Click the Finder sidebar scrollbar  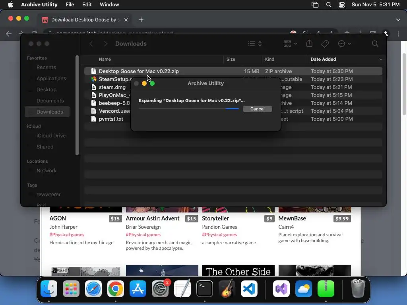(77, 105)
